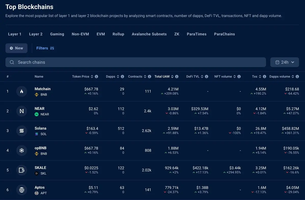Click the Name column header
The width and height of the screenshot is (305, 200).
pos(39,76)
